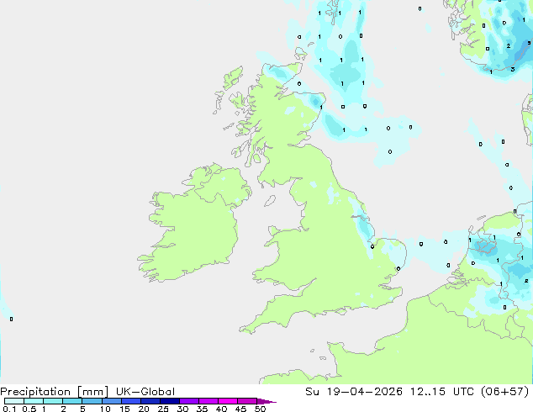Select the 5–10 mm legend swatch
Screen dimensions: 533x412
92,401
